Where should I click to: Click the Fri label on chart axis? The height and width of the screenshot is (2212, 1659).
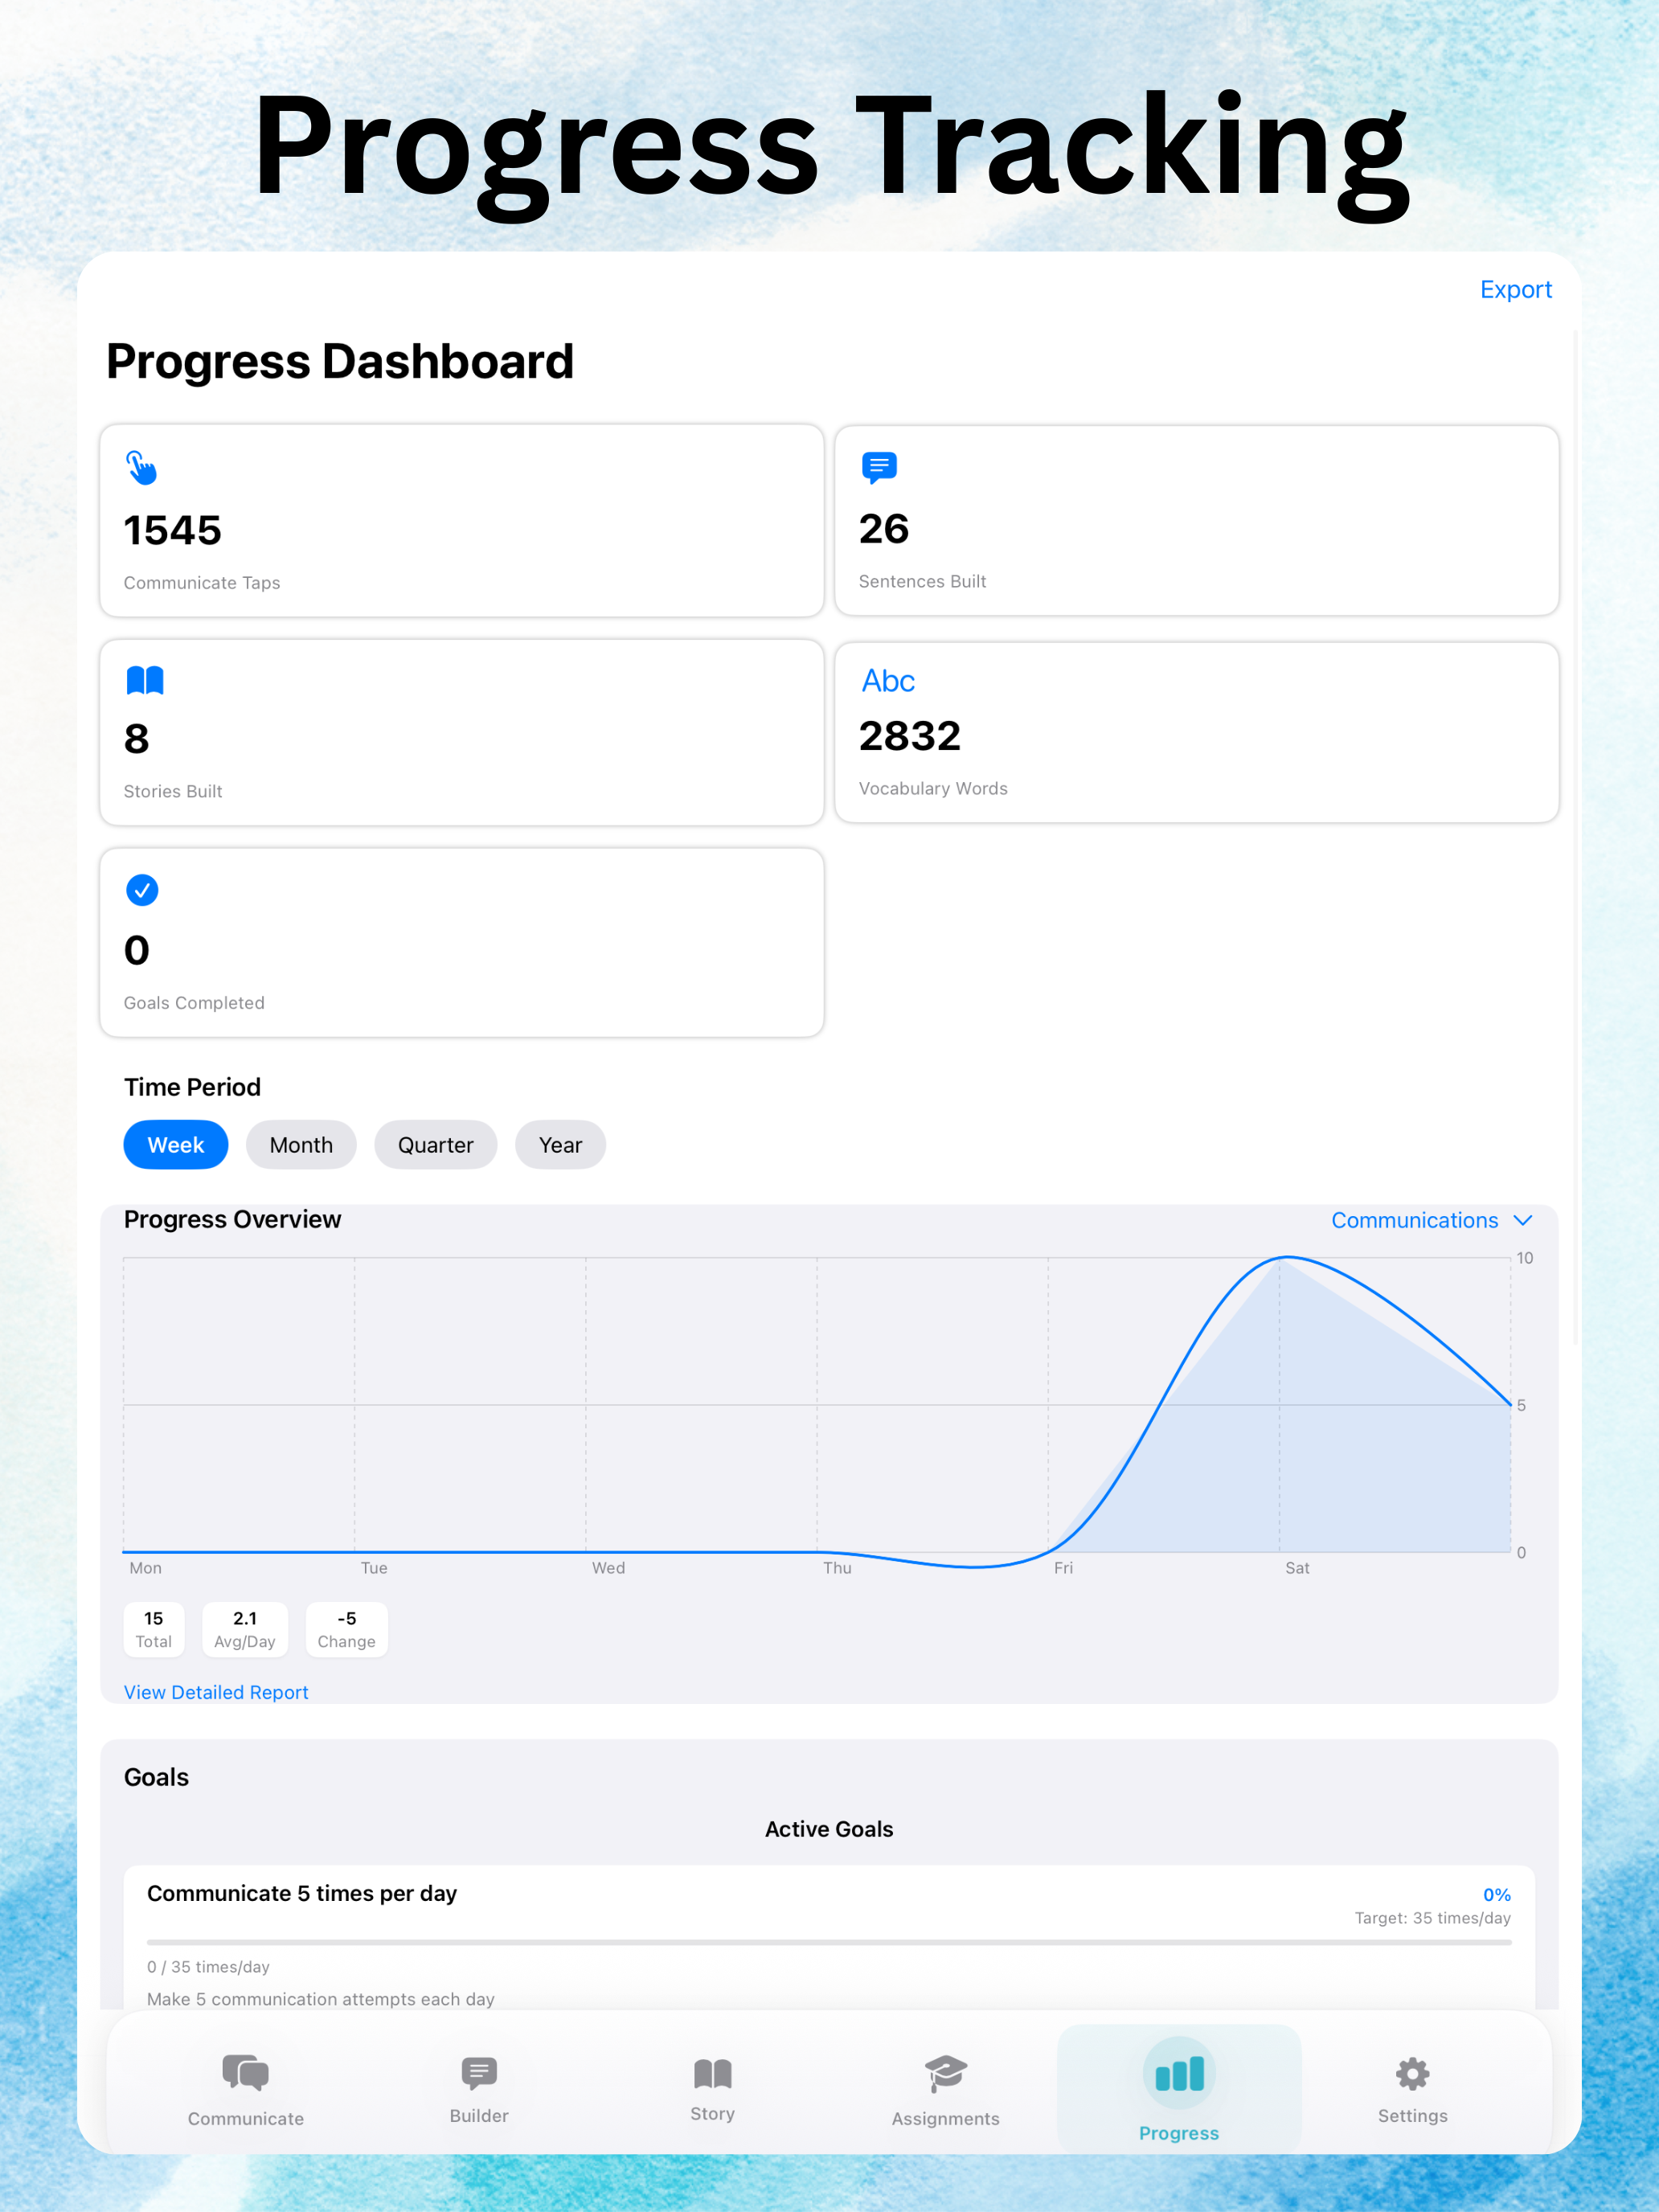tap(1063, 1568)
